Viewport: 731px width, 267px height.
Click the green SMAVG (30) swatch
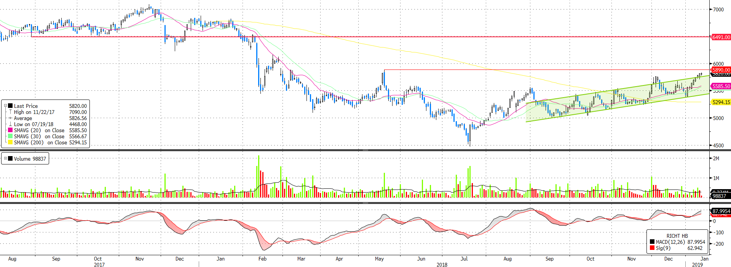pyautogui.click(x=11, y=136)
